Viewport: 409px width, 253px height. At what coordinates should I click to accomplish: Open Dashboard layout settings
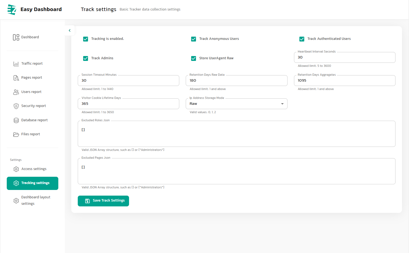(32, 200)
